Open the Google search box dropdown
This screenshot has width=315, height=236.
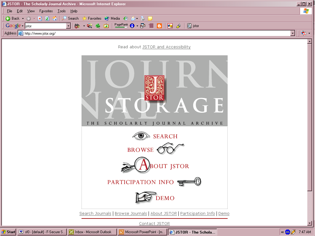tap(68, 26)
